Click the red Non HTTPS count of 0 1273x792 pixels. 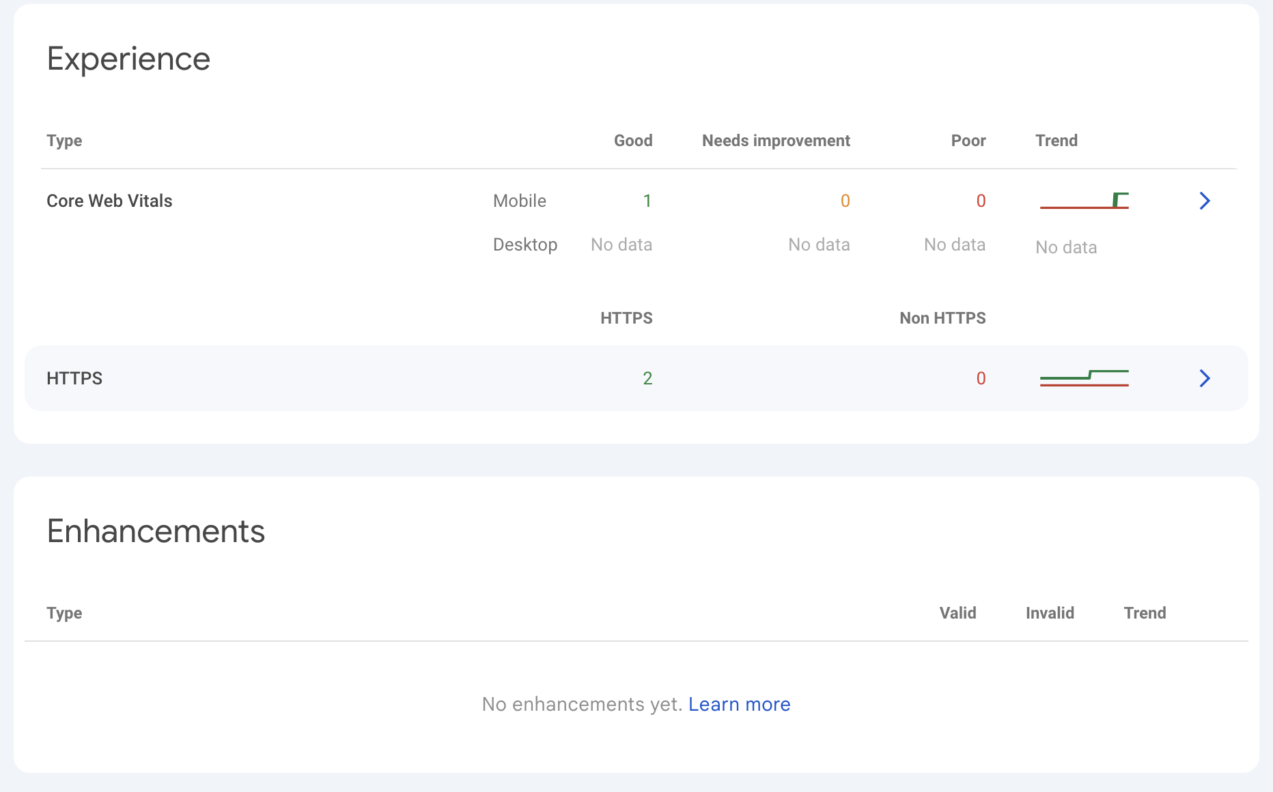click(981, 378)
